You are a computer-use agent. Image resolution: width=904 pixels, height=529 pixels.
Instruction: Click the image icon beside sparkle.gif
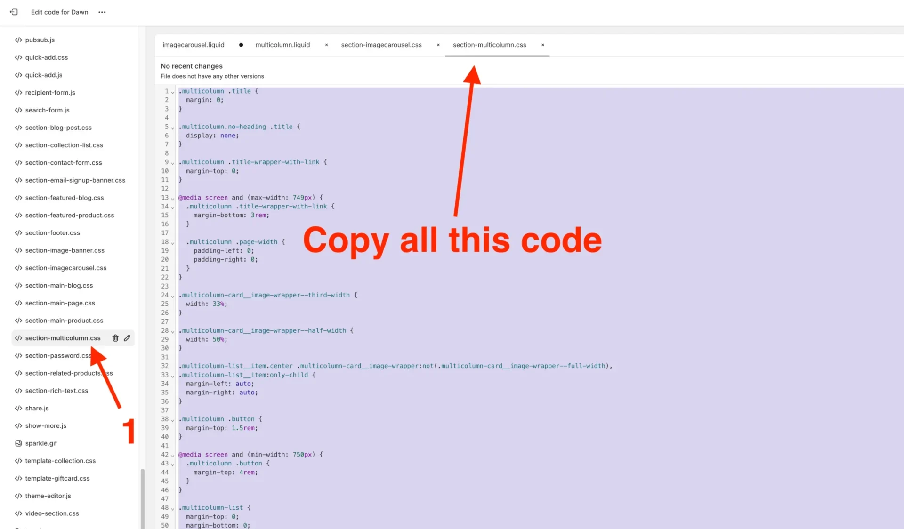[18, 443]
